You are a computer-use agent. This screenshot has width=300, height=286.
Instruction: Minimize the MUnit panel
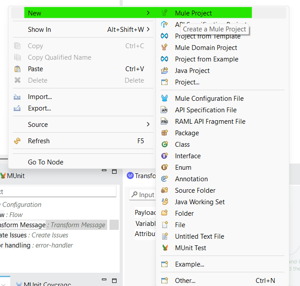coord(104,171)
